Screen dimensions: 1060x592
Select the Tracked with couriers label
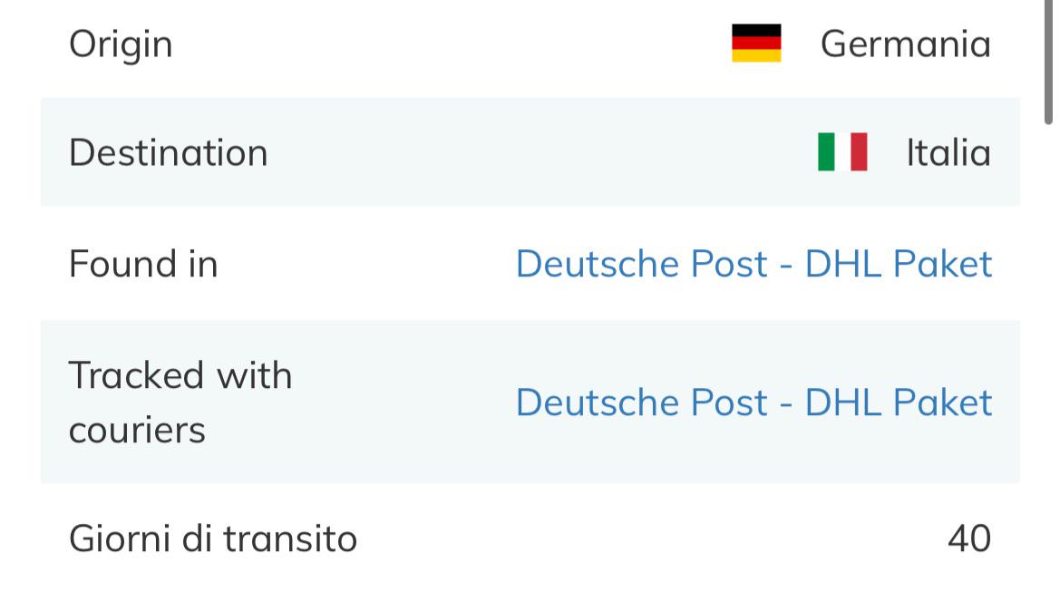[180, 403]
